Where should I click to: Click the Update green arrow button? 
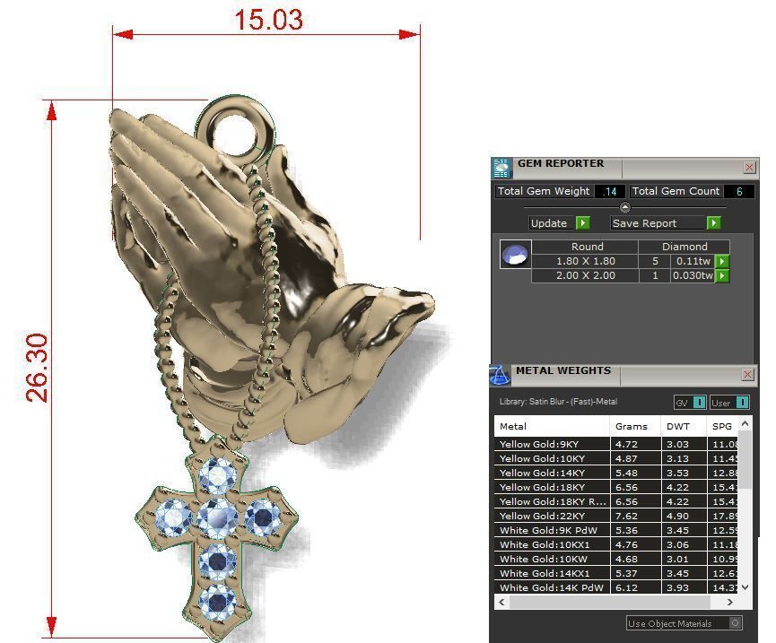[582, 223]
